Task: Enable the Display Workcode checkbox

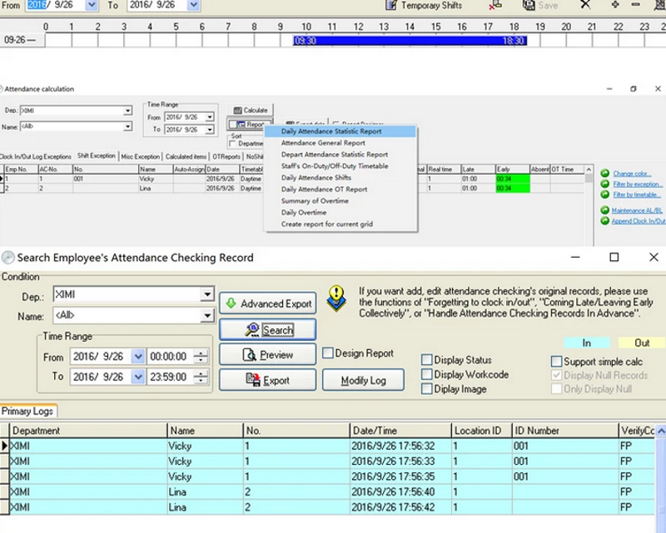Action: click(x=426, y=374)
